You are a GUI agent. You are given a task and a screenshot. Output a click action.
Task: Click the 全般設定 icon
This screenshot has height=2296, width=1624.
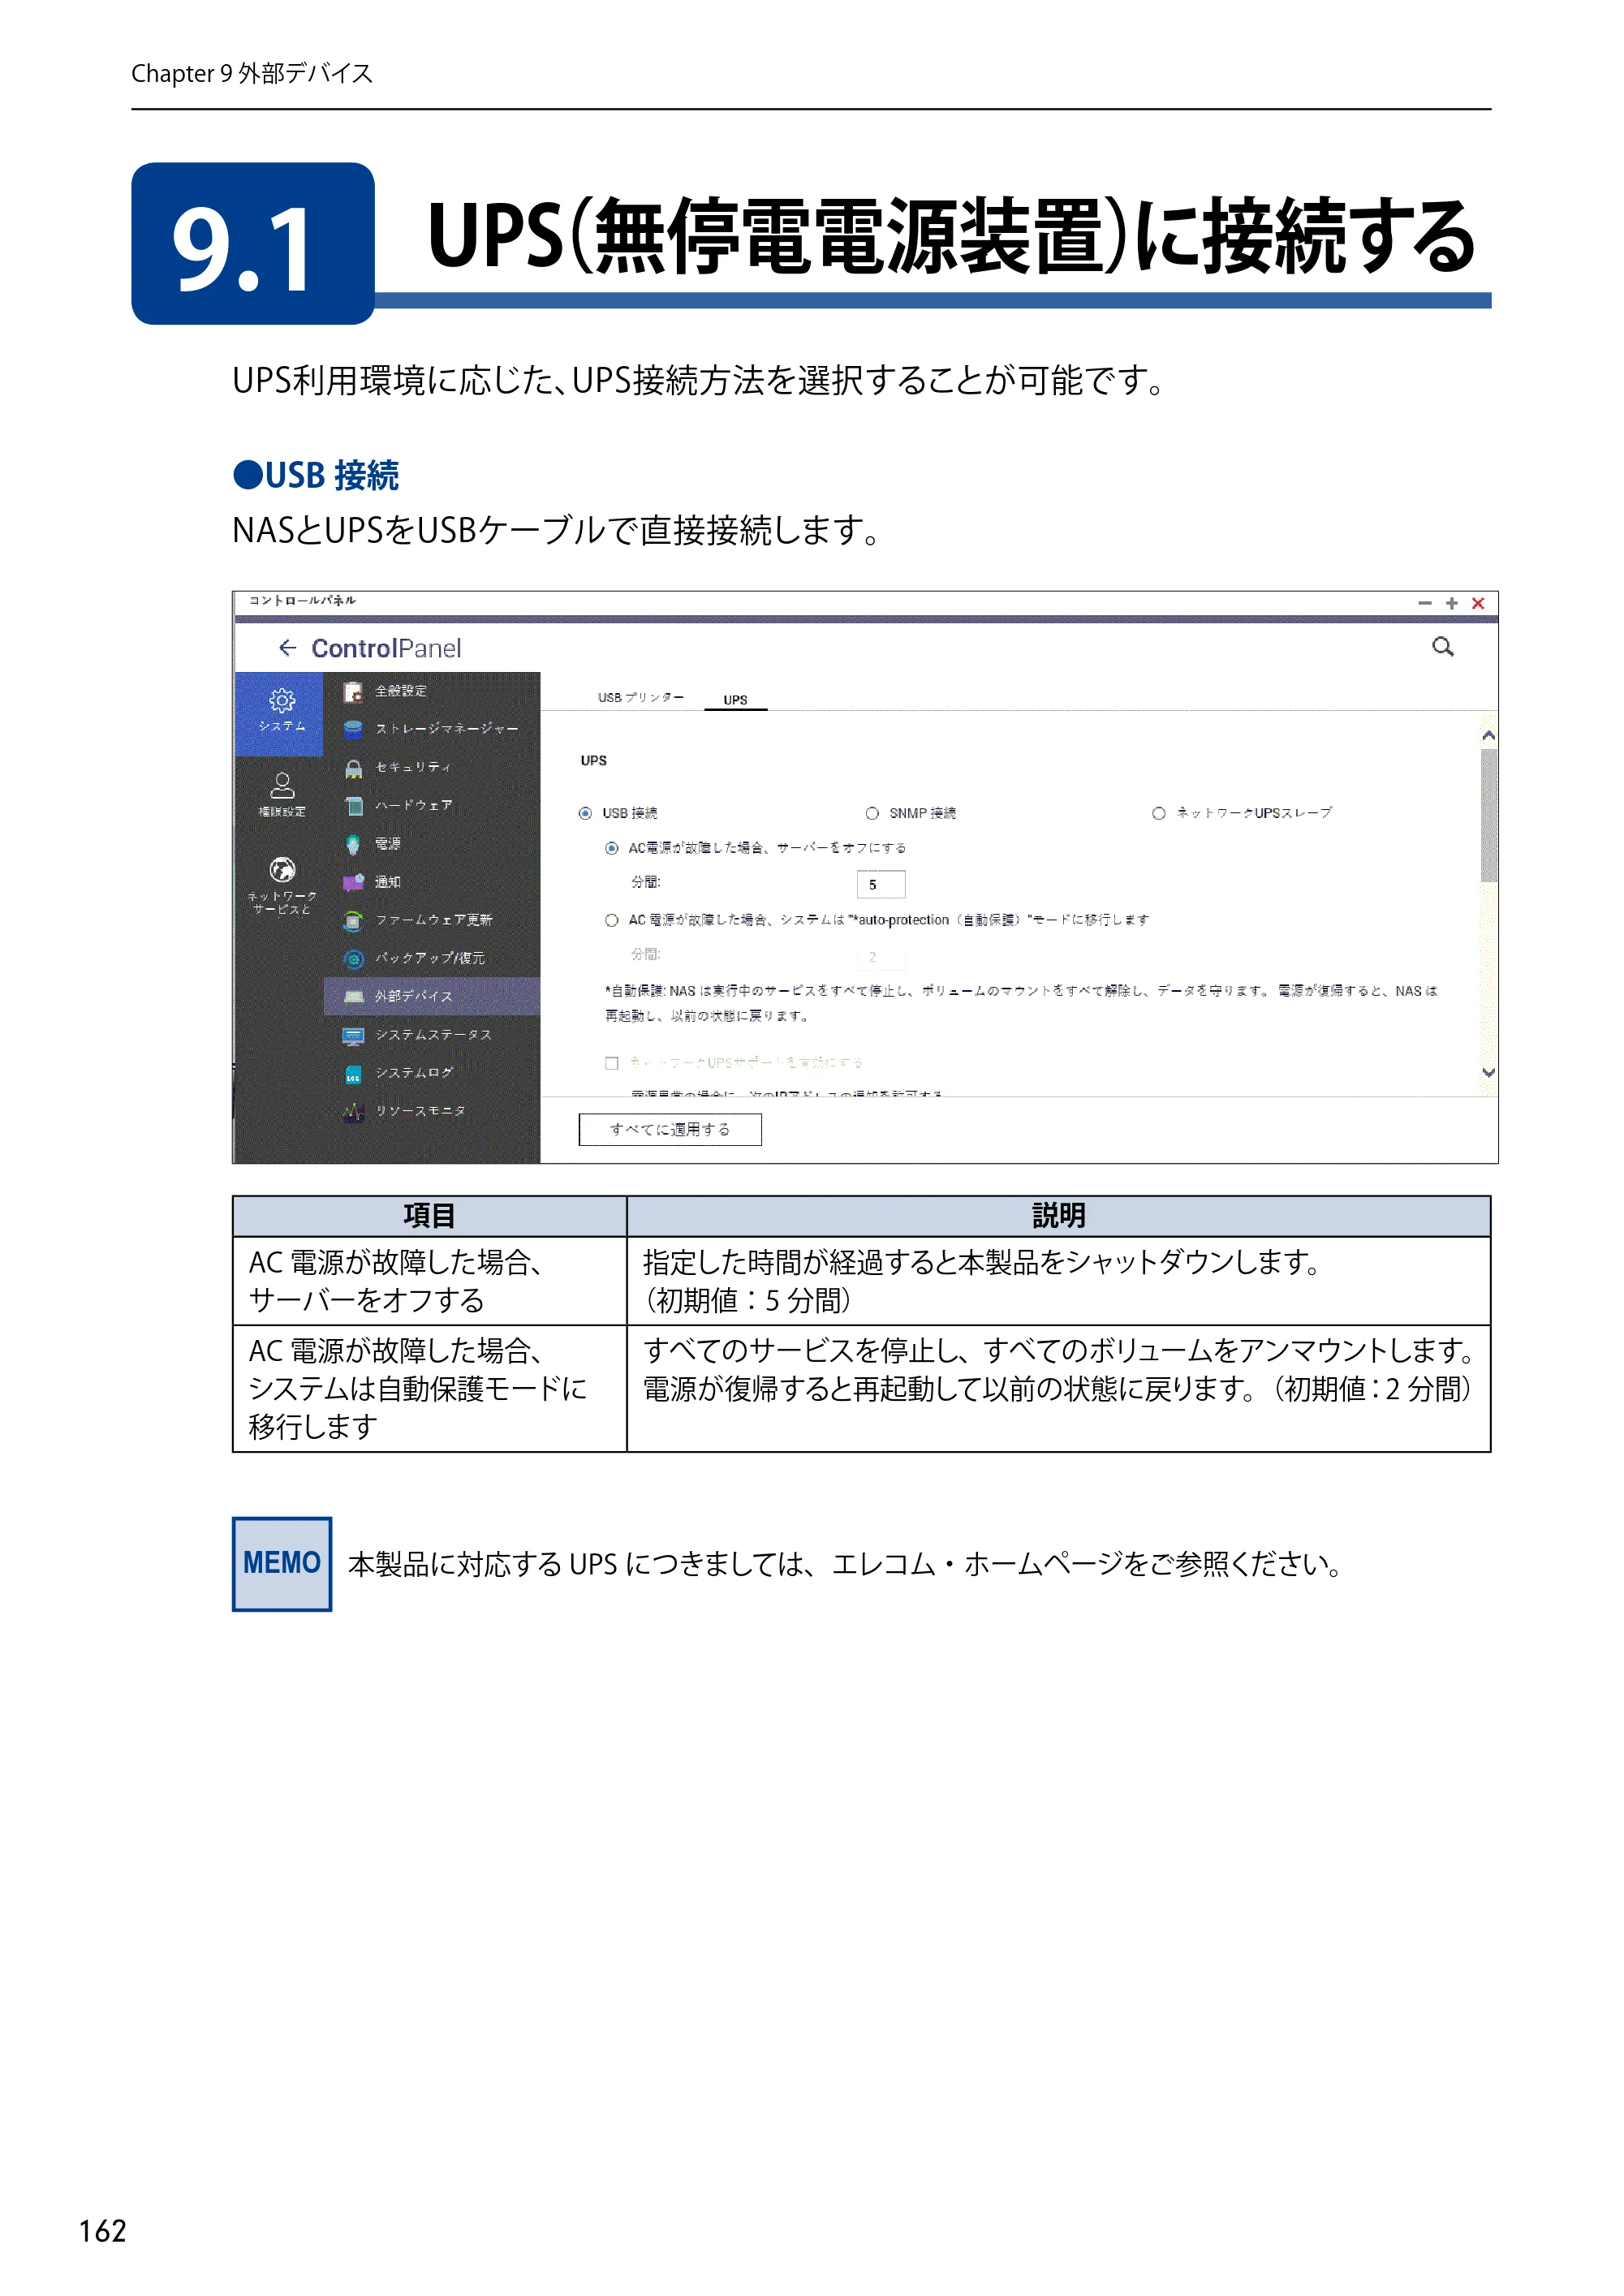coord(353,692)
